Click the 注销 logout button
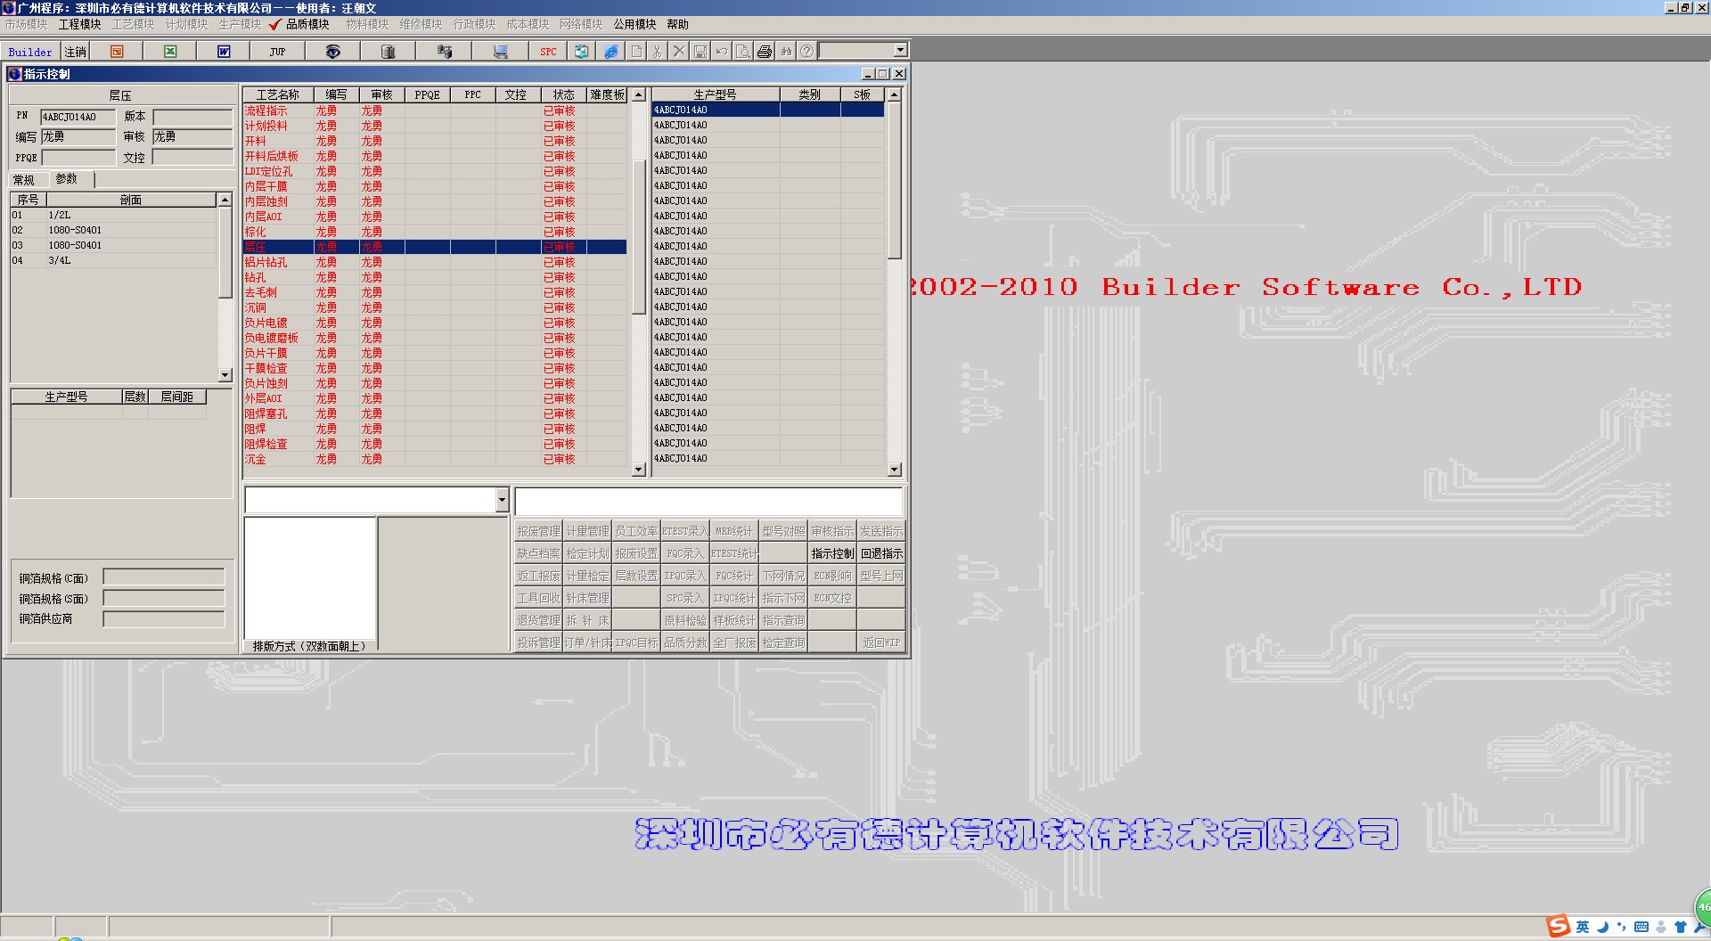 76,52
